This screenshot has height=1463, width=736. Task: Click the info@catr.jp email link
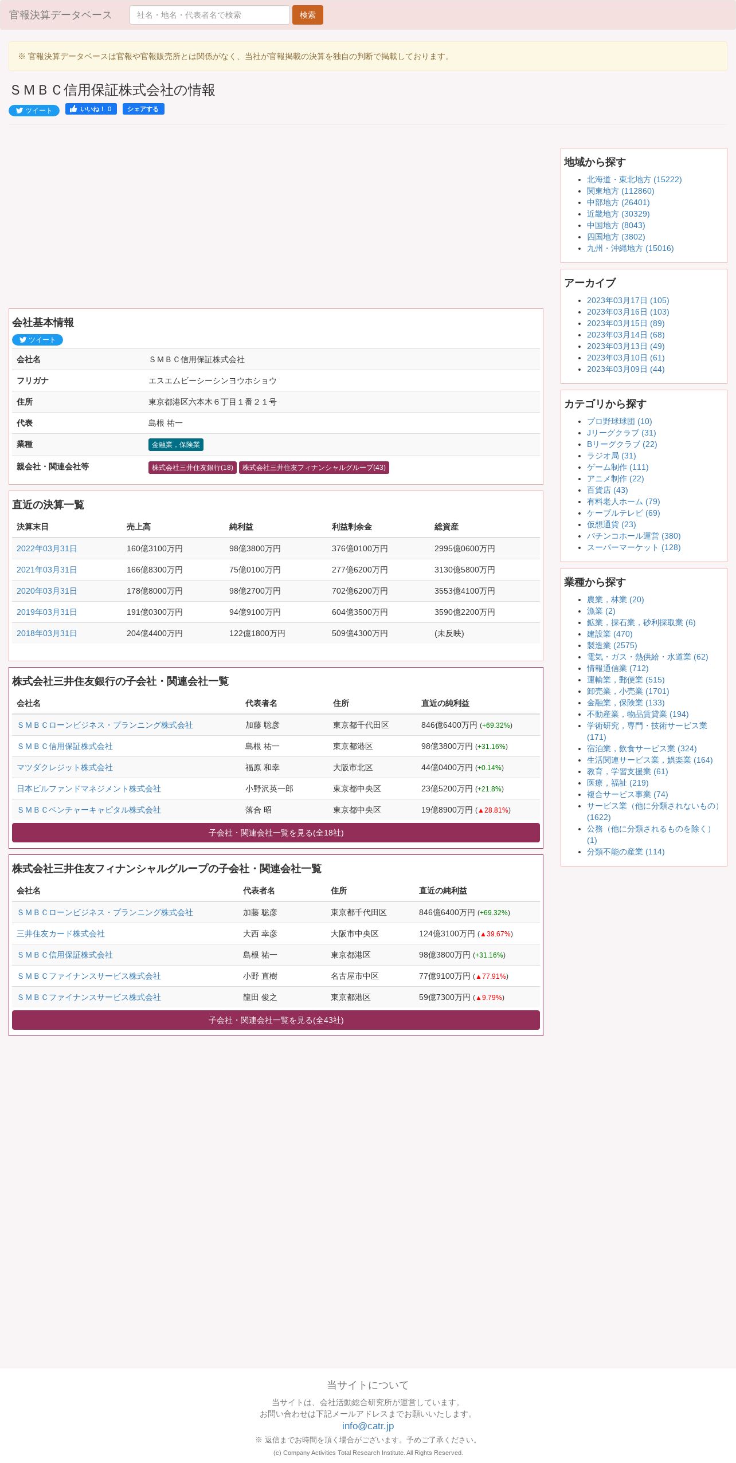click(368, 1426)
